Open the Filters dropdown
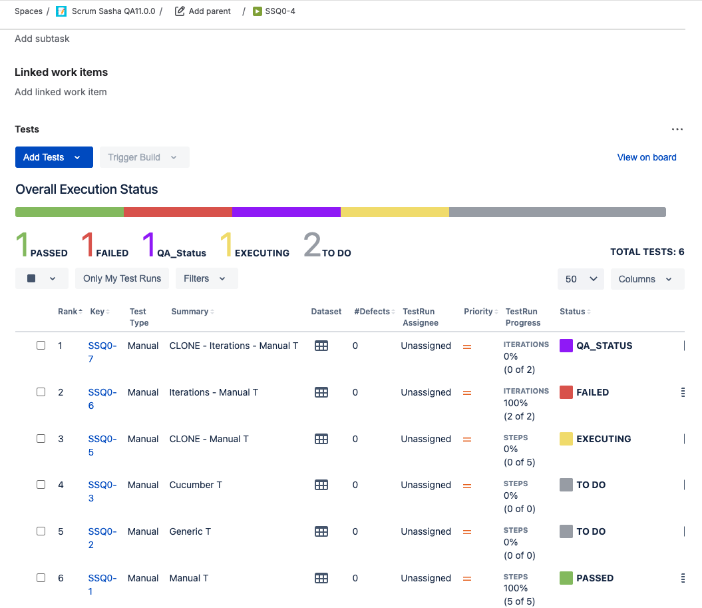The image size is (702, 608). coord(206,278)
